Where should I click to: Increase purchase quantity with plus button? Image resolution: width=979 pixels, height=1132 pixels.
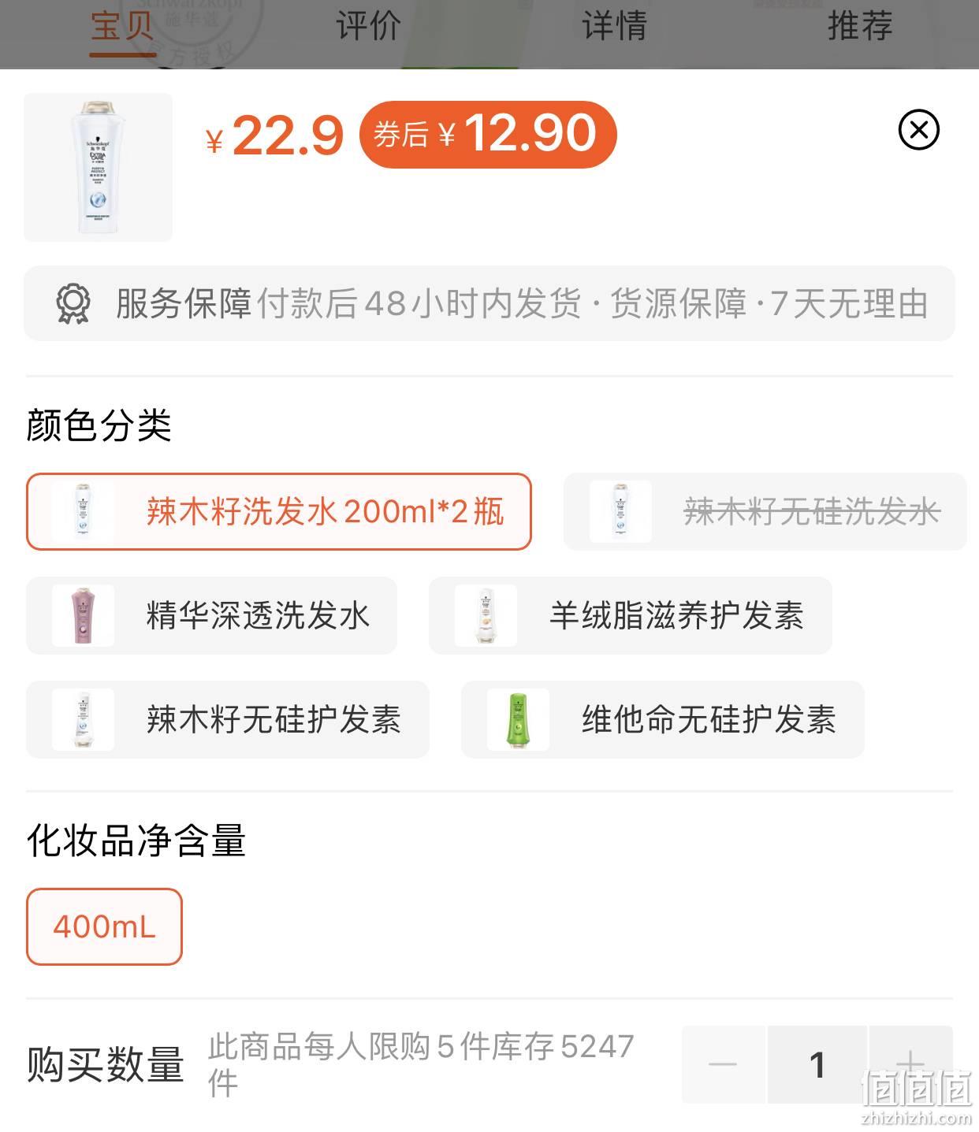pyautogui.click(x=910, y=1064)
